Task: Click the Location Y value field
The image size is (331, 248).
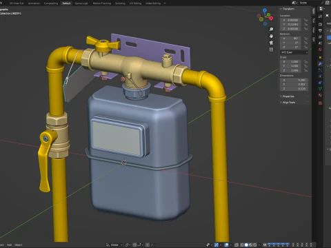Action: (x=290, y=24)
